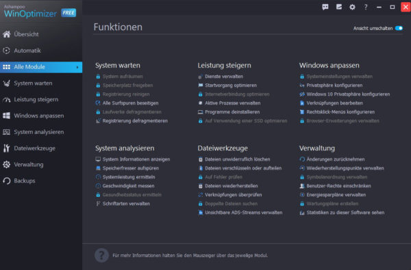Screen dimensions: 411x270
Task: Open Dateiwerkzeuge in sidebar
Action: [x=35, y=148]
